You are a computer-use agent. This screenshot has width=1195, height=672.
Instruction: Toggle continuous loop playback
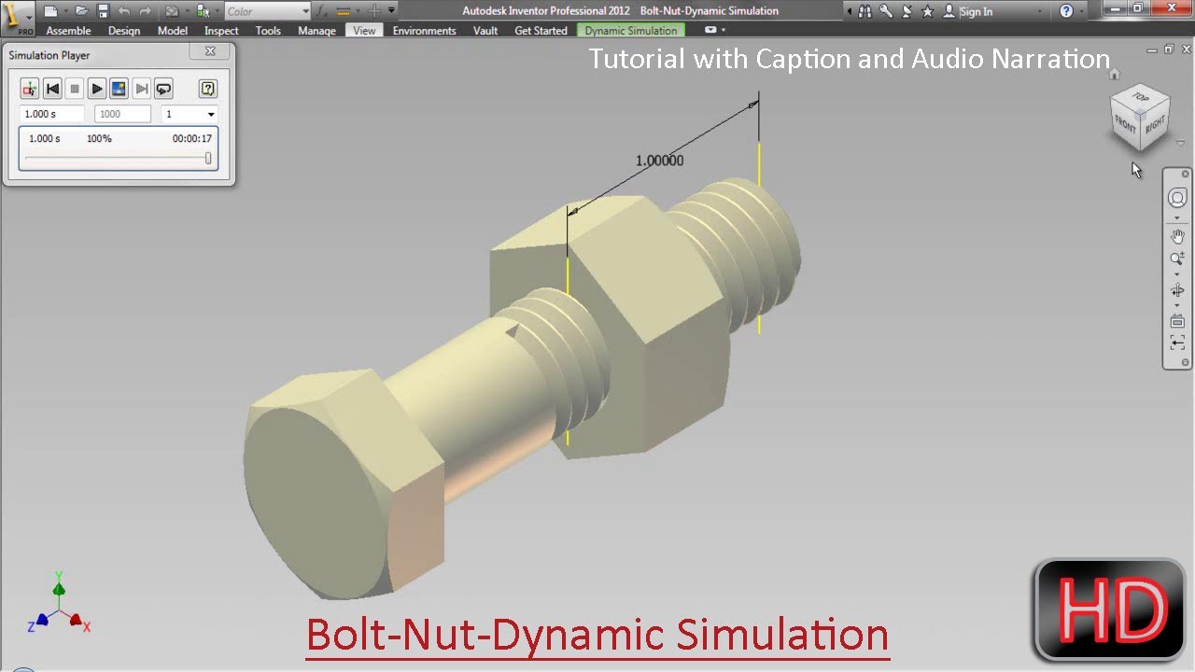click(x=163, y=89)
